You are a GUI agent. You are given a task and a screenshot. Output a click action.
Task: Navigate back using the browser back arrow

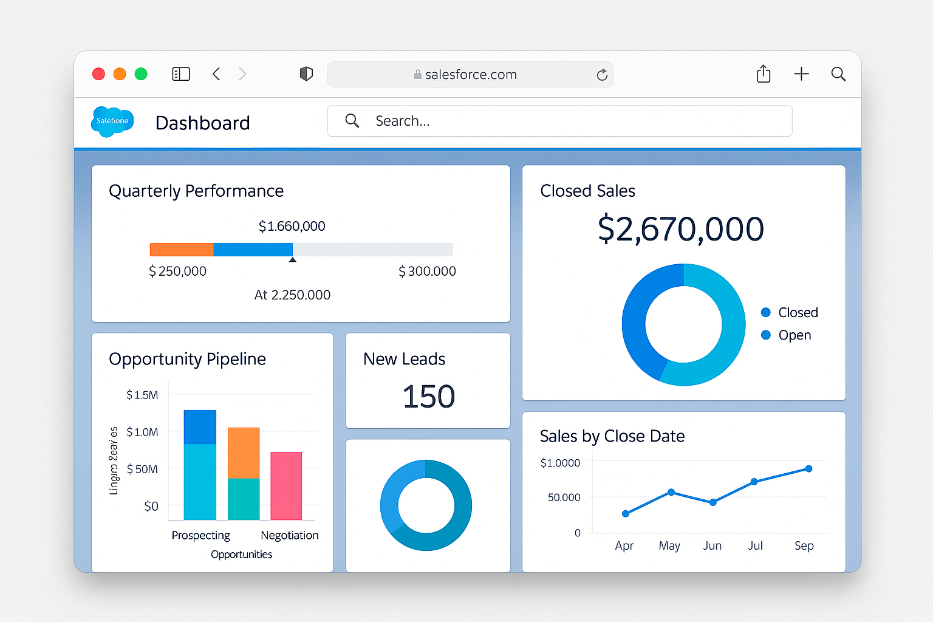pos(216,73)
